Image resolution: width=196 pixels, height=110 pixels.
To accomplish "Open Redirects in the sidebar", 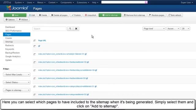I will tap(9, 46).
